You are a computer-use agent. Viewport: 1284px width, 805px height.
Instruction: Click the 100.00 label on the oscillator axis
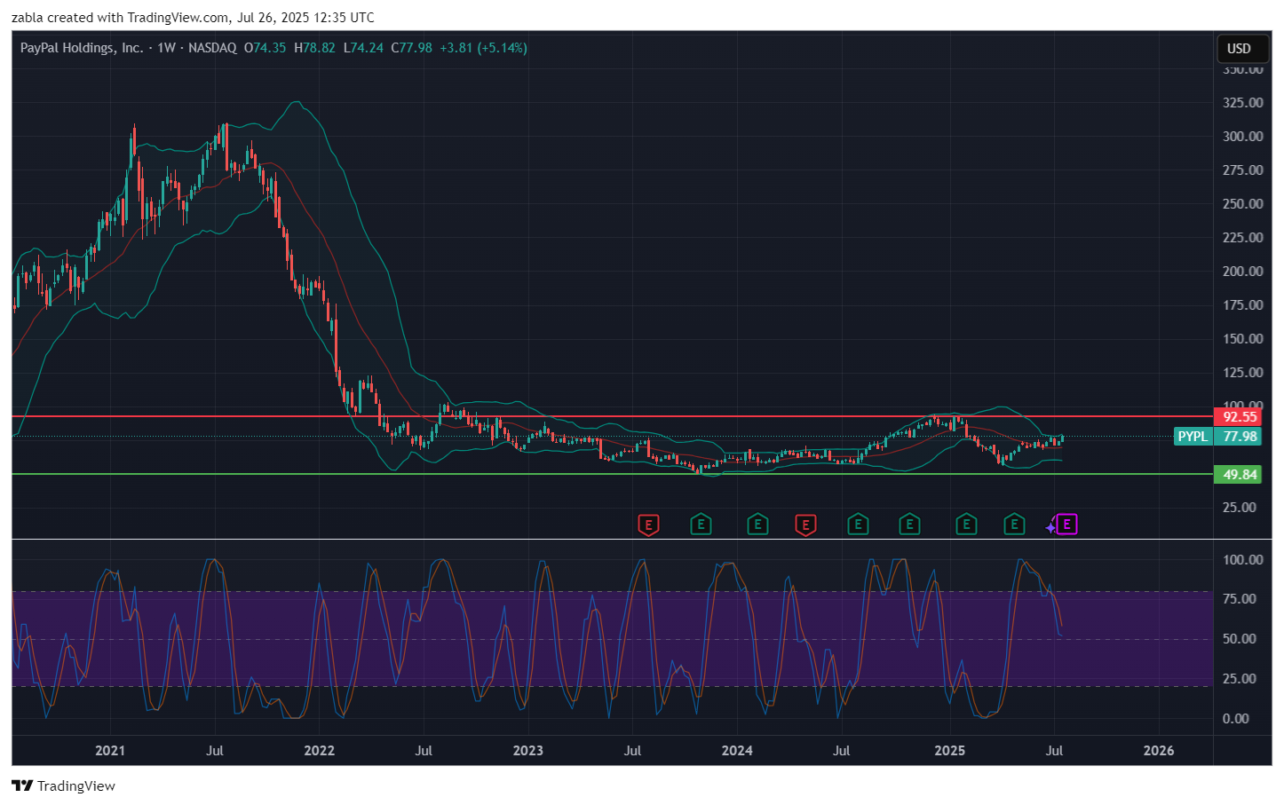coord(1242,559)
